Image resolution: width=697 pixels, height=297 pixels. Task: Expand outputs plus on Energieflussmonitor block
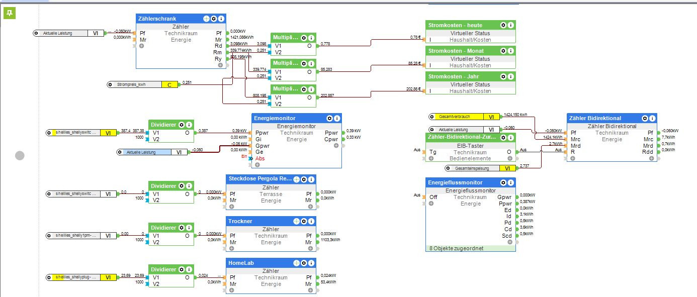(510, 242)
